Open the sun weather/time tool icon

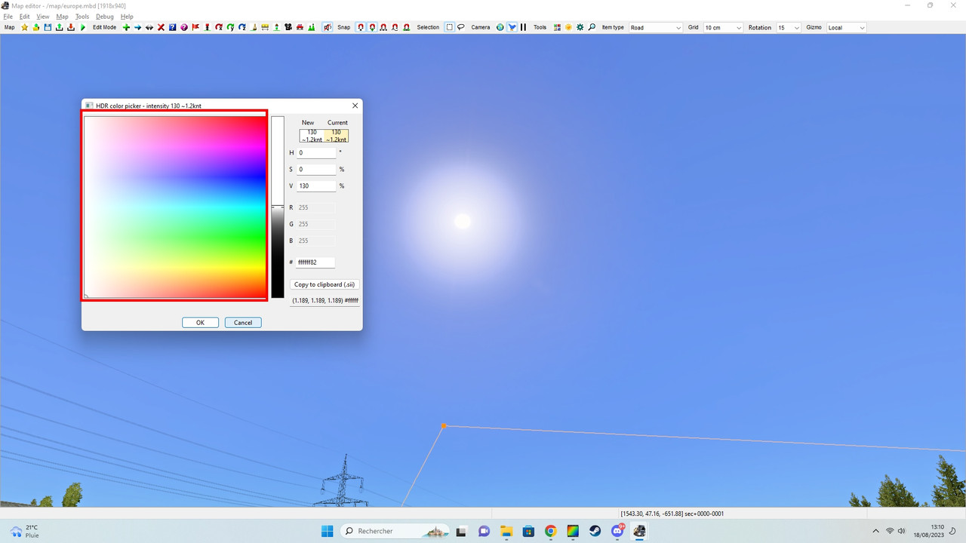click(x=568, y=27)
